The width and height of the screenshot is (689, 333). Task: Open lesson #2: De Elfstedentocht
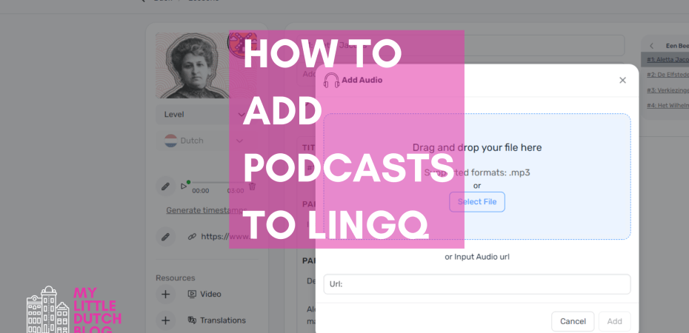[x=667, y=74]
